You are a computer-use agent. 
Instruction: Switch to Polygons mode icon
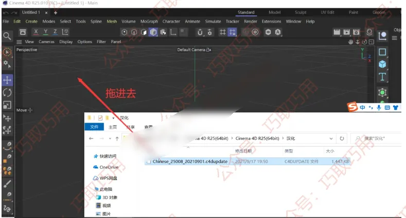point(144,32)
